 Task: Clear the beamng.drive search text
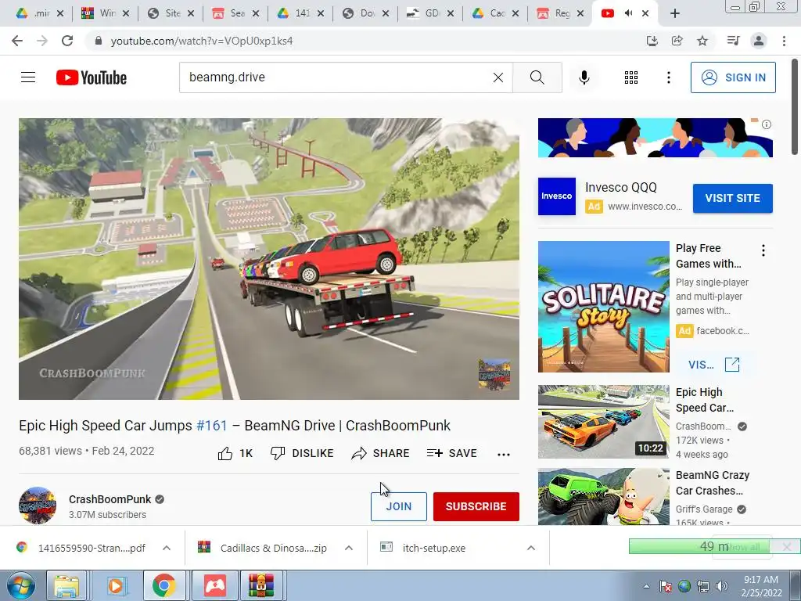pos(498,77)
